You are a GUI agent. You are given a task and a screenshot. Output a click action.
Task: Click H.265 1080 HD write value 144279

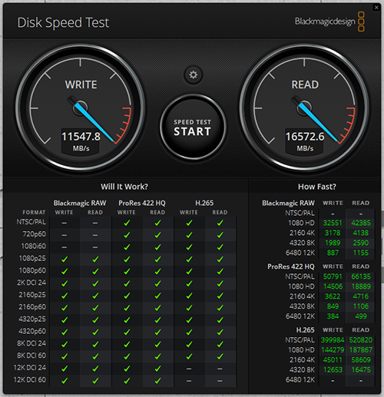[x=333, y=350]
